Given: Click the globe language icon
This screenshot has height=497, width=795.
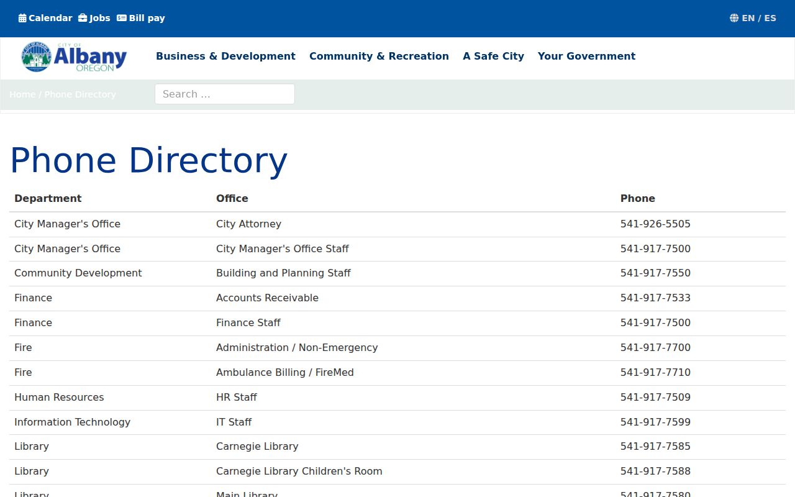Looking at the screenshot, I should tap(734, 18).
